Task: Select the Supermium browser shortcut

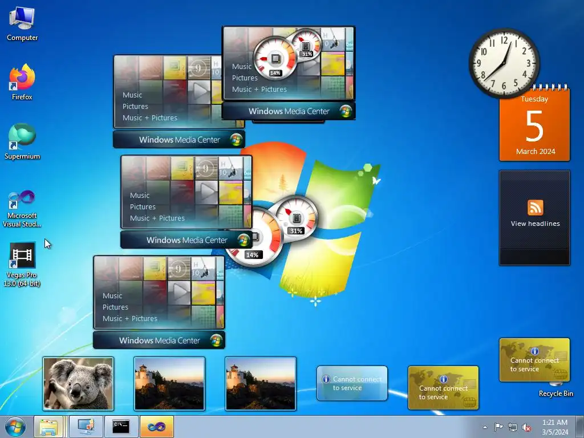Action: point(22,141)
